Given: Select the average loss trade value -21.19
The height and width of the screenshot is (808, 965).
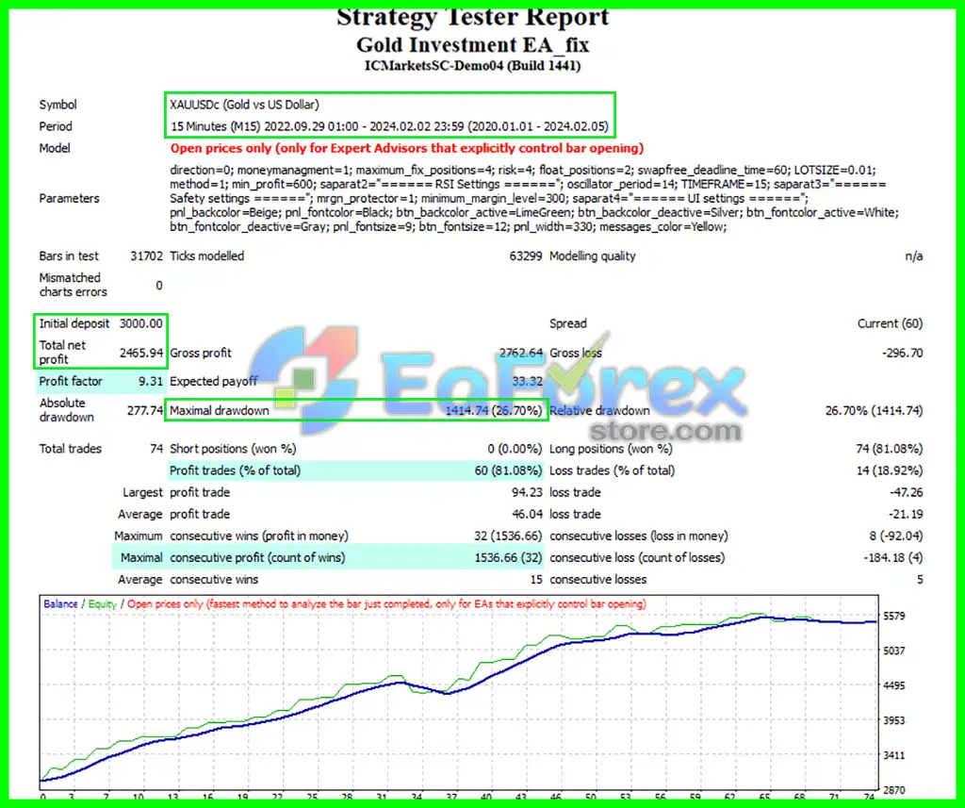Looking at the screenshot, I should pos(906,514).
